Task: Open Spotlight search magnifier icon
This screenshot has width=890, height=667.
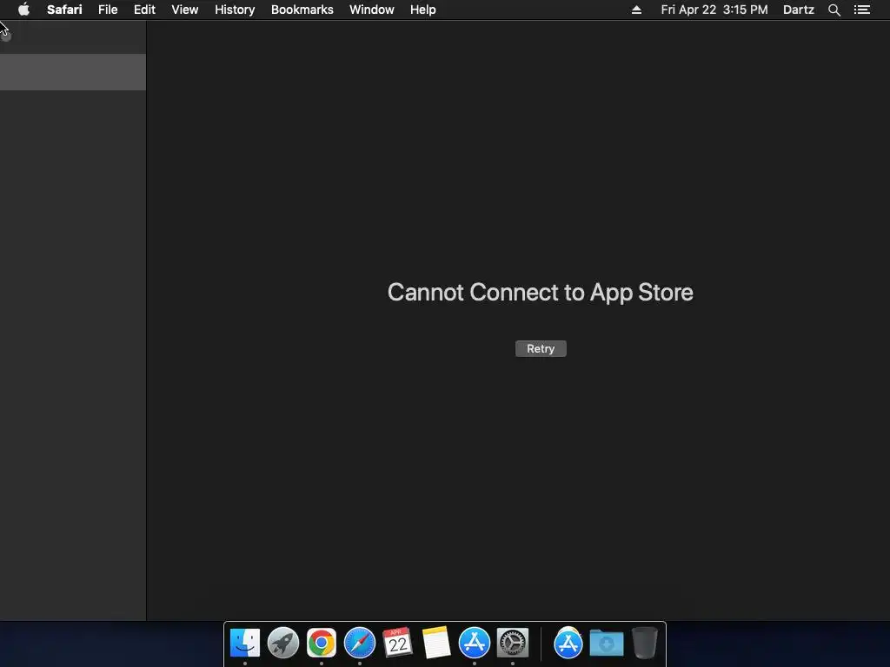Action: (x=834, y=10)
